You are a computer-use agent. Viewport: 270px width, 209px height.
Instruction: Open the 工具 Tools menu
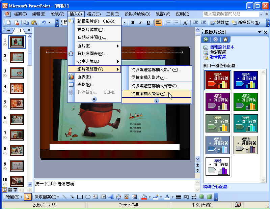click(113, 14)
